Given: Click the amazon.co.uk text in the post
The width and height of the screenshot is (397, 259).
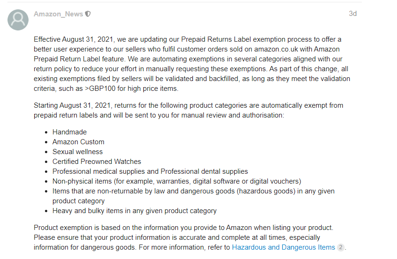Looking at the screenshot, I should pos(276,49).
